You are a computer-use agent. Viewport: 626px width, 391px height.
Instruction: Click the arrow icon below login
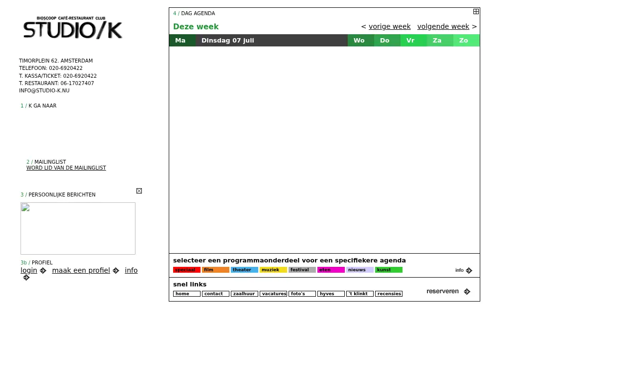[x=26, y=278]
